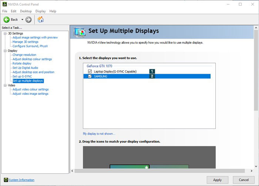Open Change resolution task
259x186 pixels.
(x=24, y=54)
